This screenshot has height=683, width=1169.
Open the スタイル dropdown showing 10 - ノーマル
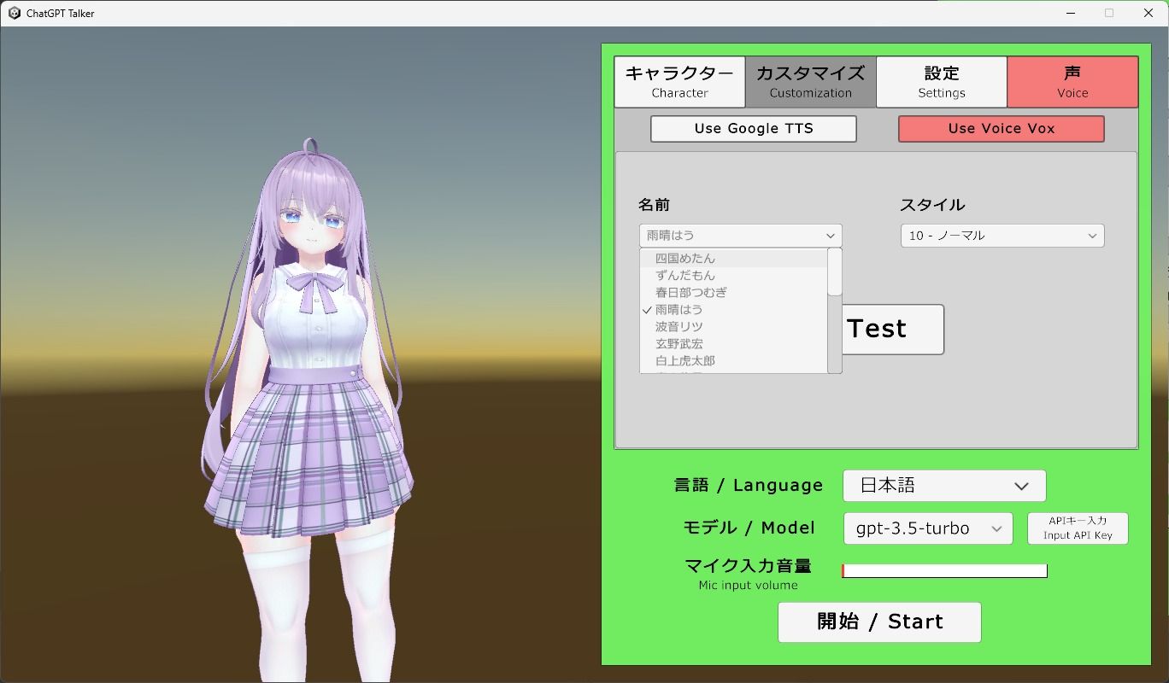pos(1001,235)
